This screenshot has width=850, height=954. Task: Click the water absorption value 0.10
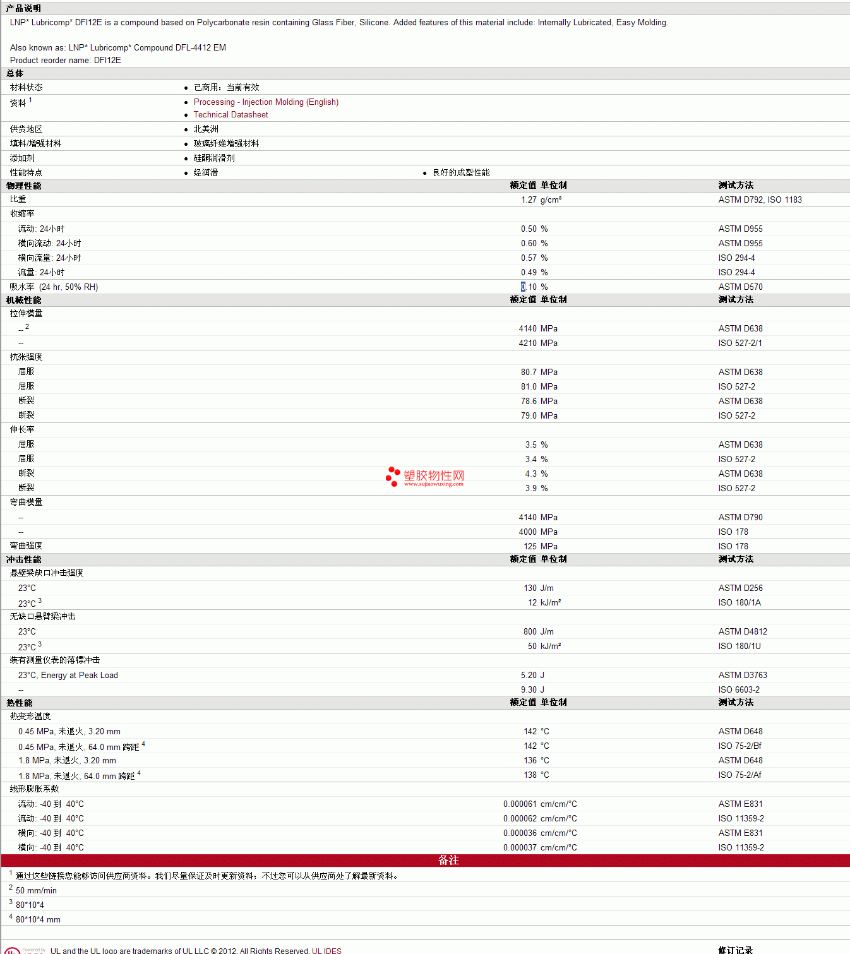point(529,287)
